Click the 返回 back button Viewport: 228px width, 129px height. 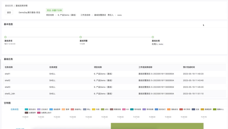(9, 12)
